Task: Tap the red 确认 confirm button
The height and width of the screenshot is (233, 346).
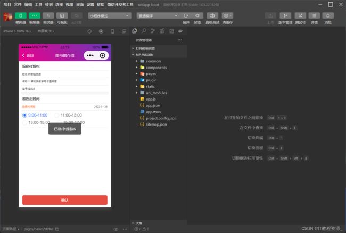Action: point(65,200)
